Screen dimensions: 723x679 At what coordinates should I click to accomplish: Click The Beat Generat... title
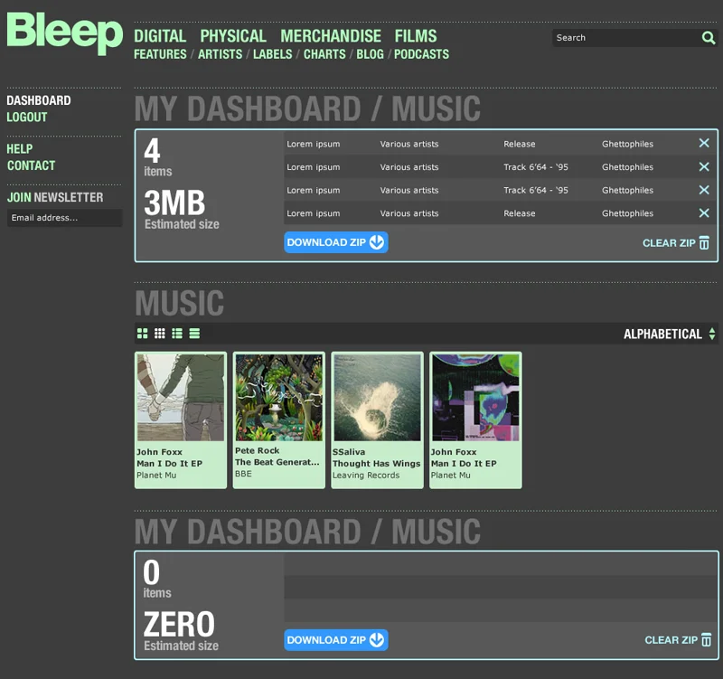pyautogui.click(x=277, y=462)
